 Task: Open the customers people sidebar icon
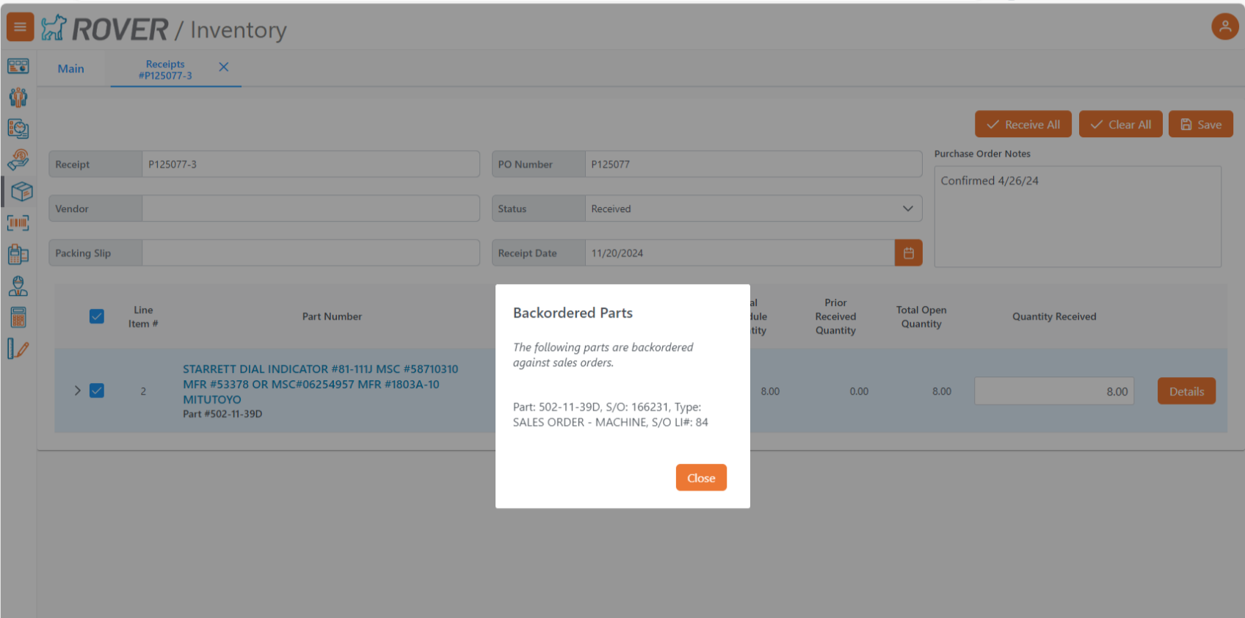point(18,97)
